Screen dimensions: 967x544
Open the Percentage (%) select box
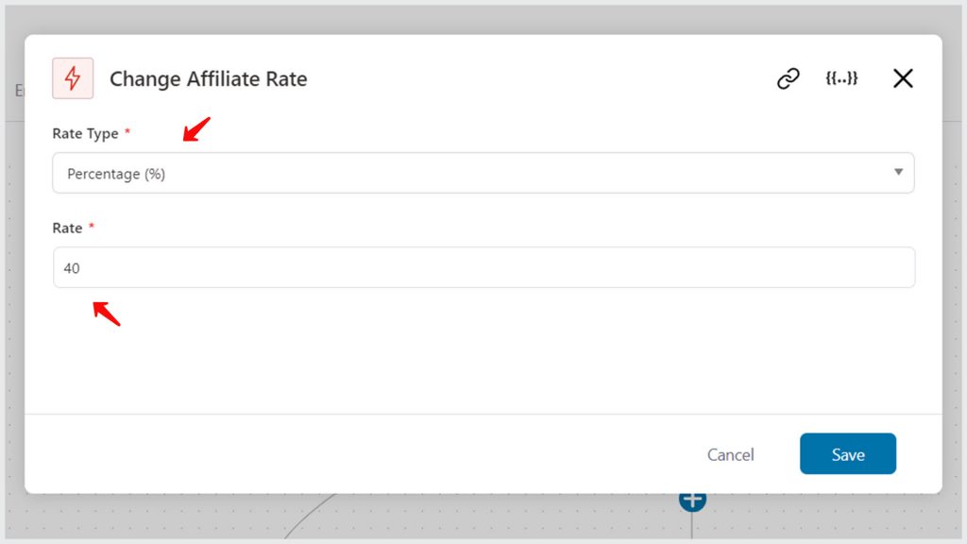(x=483, y=173)
